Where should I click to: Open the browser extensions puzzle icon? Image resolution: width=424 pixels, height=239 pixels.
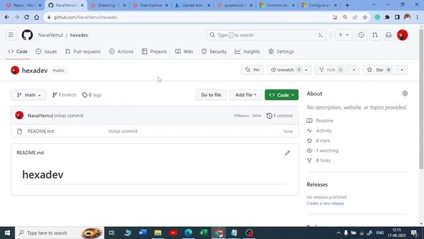387,17
